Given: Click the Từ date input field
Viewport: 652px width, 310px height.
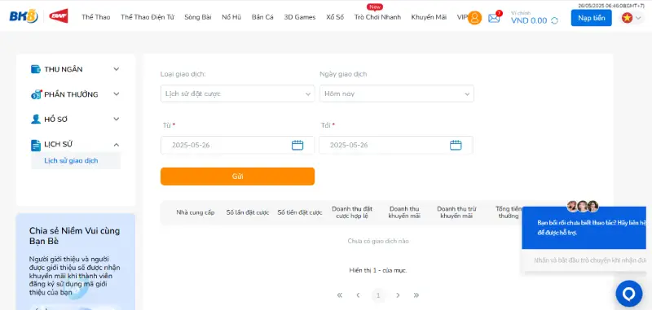Looking at the screenshot, I should pyautogui.click(x=237, y=146).
